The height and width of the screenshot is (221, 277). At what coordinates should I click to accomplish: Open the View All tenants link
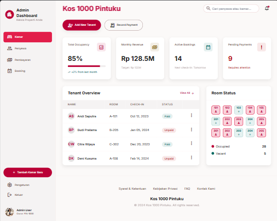tap(187, 93)
